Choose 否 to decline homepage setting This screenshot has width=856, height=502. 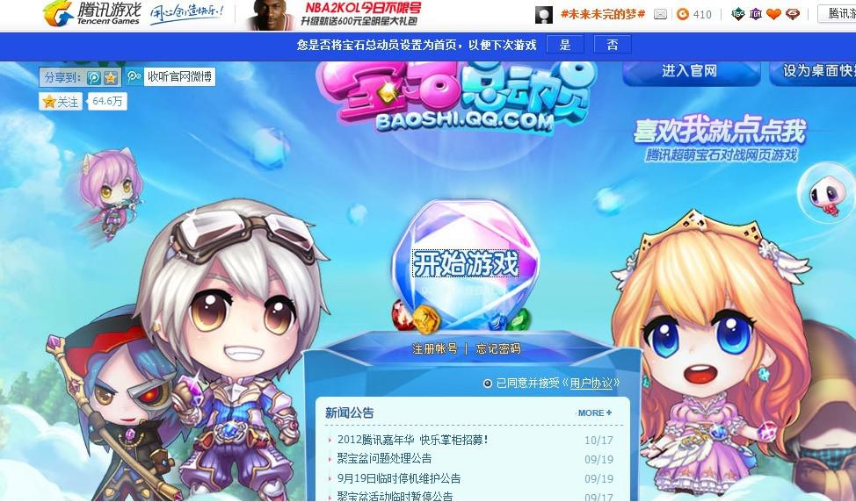click(x=613, y=45)
